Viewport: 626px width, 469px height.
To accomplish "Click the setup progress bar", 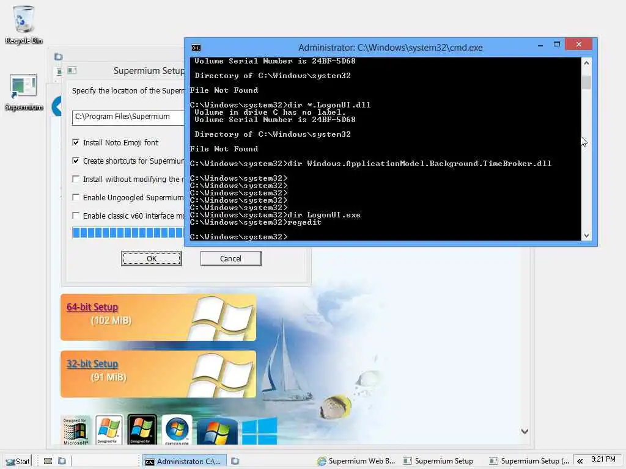I will tap(128, 233).
